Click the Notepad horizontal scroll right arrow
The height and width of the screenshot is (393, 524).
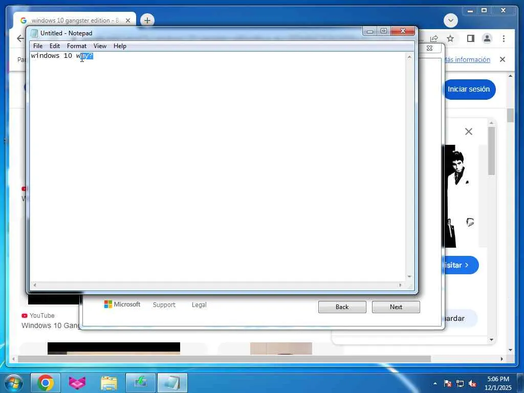pyautogui.click(x=400, y=285)
